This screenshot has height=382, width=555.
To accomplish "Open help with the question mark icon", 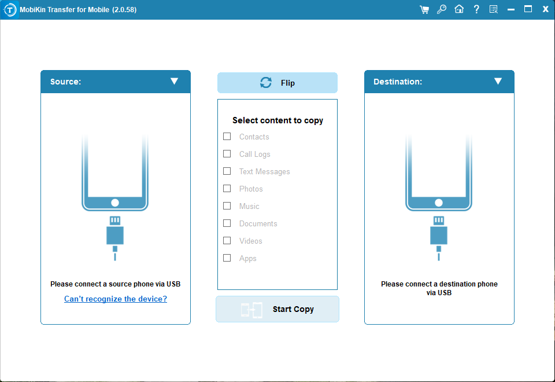I will (476, 9).
